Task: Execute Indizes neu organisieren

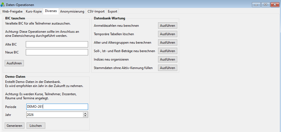Action: pyautogui.click(x=168, y=59)
